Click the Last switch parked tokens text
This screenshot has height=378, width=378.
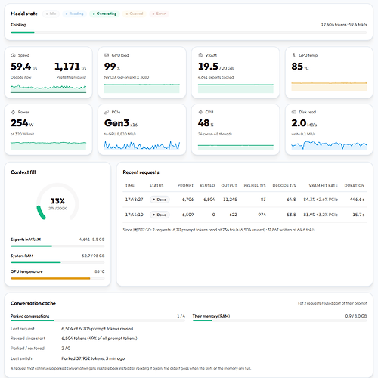tap(93, 358)
